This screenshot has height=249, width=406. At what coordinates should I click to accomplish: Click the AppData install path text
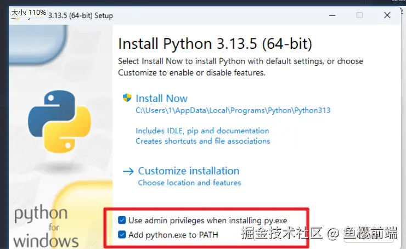point(233,110)
